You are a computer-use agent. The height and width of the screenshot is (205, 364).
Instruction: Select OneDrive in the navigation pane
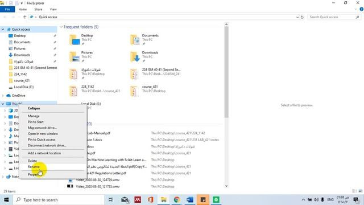pyautogui.click(x=18, y=96)
